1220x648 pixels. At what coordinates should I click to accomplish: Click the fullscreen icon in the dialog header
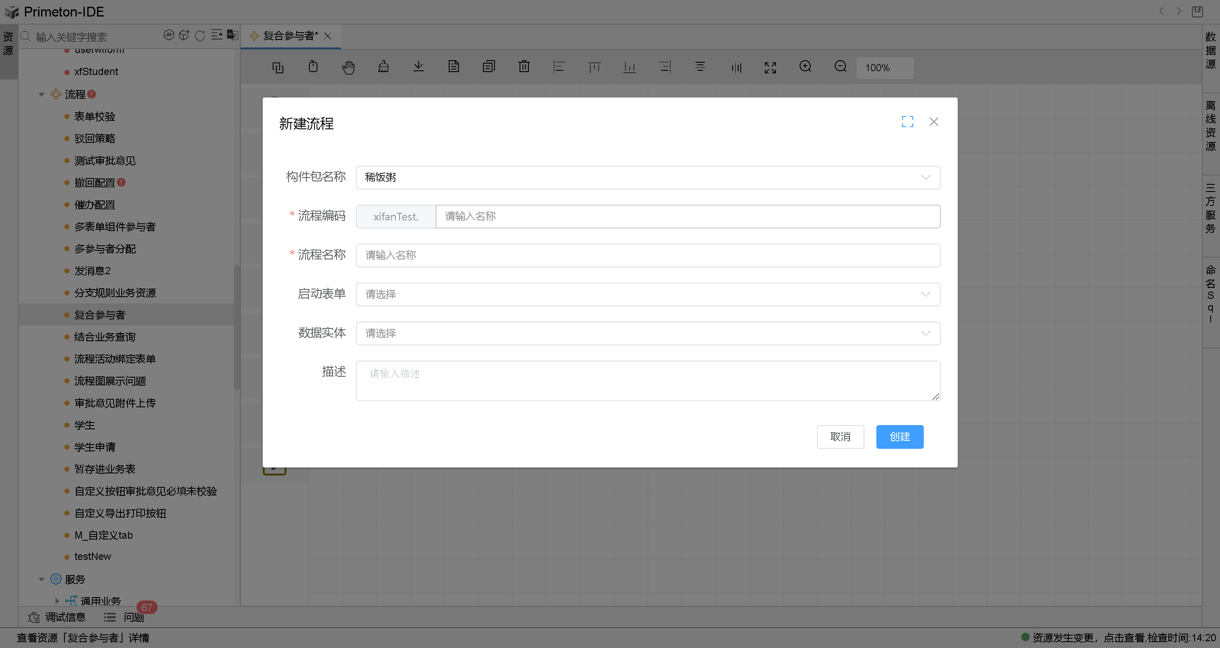click(907, 122)
